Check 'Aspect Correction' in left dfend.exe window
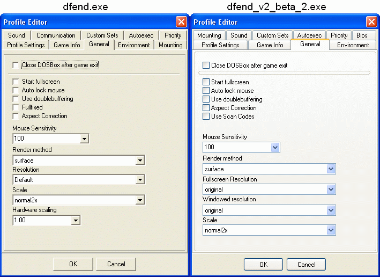This screenshot has height=277, width=380. [x=16, y=116]
